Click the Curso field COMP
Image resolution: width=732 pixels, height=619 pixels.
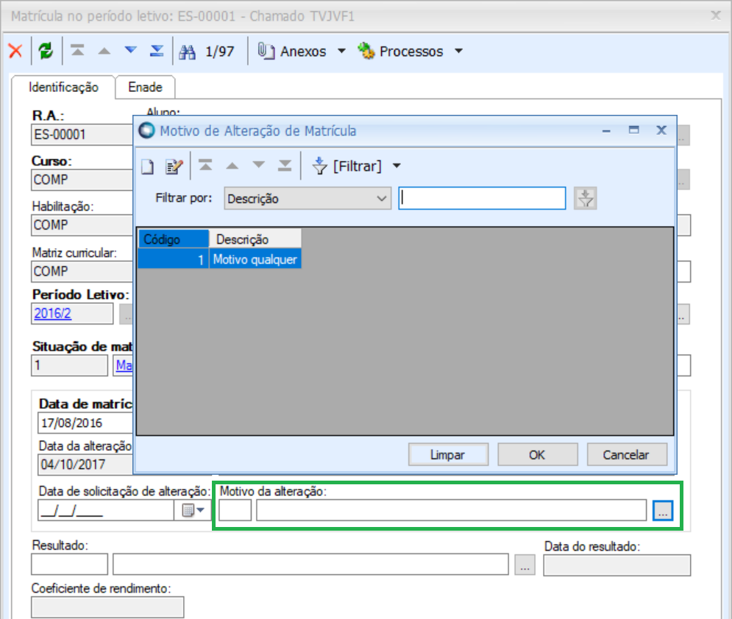click(x=82, y=180)
